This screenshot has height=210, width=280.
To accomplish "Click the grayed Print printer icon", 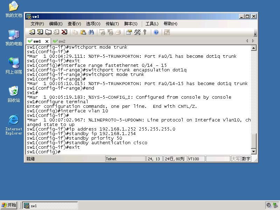I will click(118, 32).
